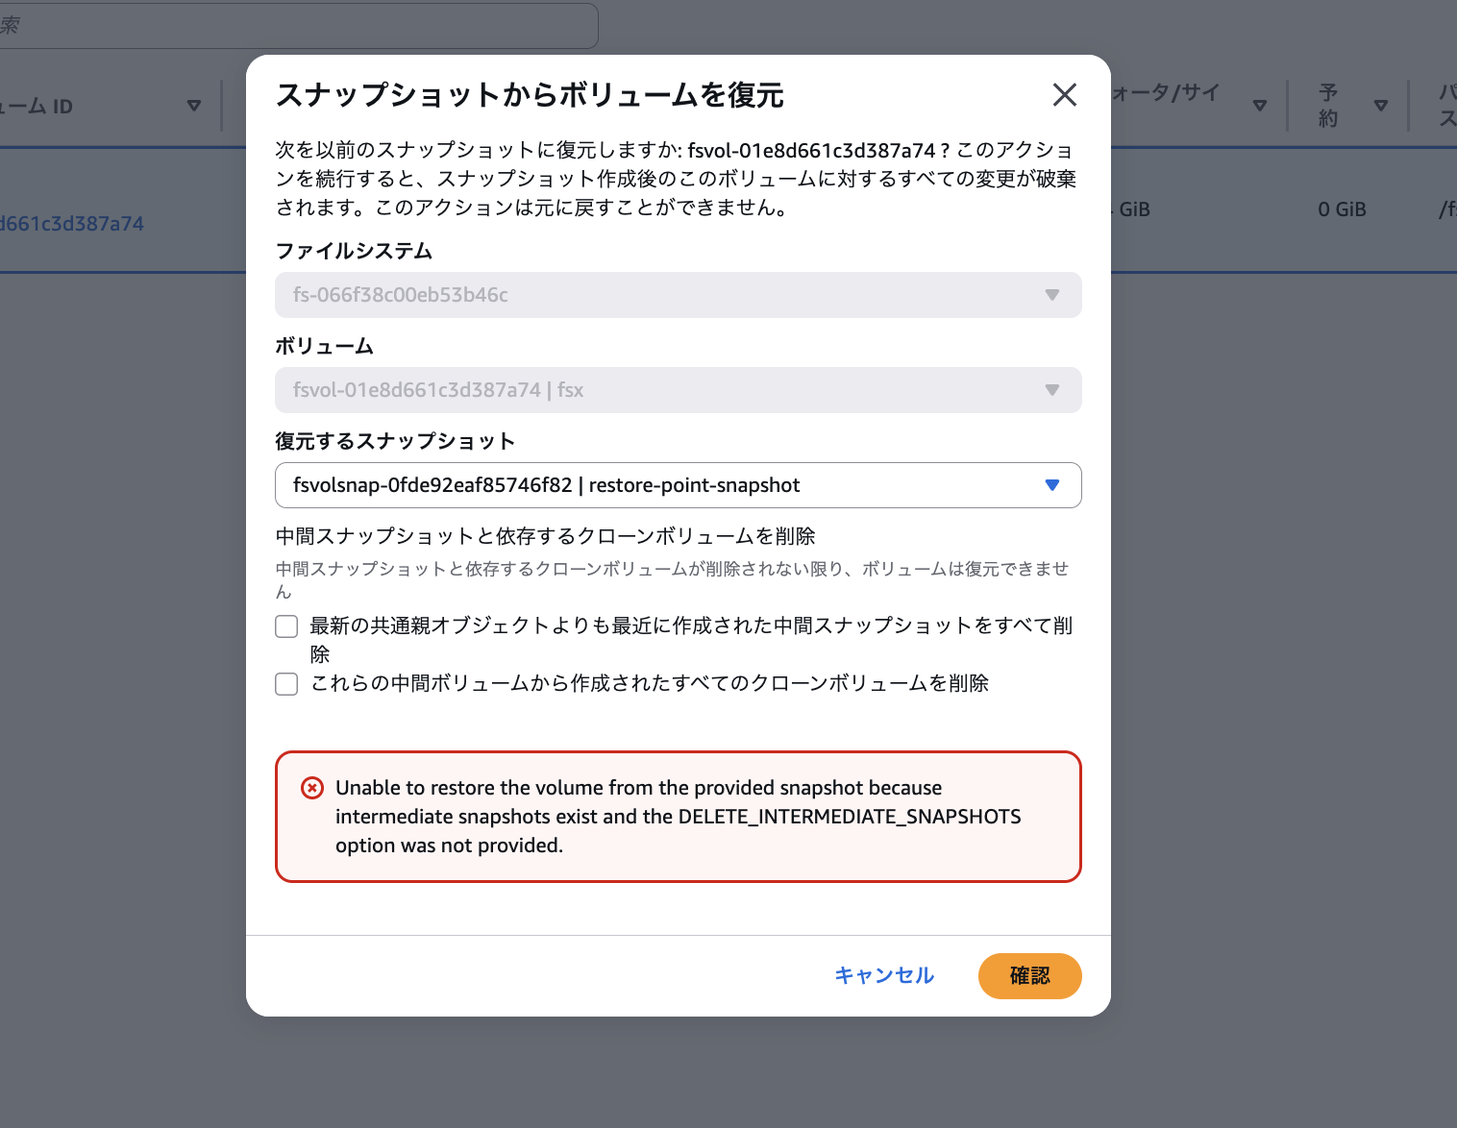Click the sort arrow of クォータ/サイズ column
This screenshot has width=1457, height=1128.
point(1259,106)
